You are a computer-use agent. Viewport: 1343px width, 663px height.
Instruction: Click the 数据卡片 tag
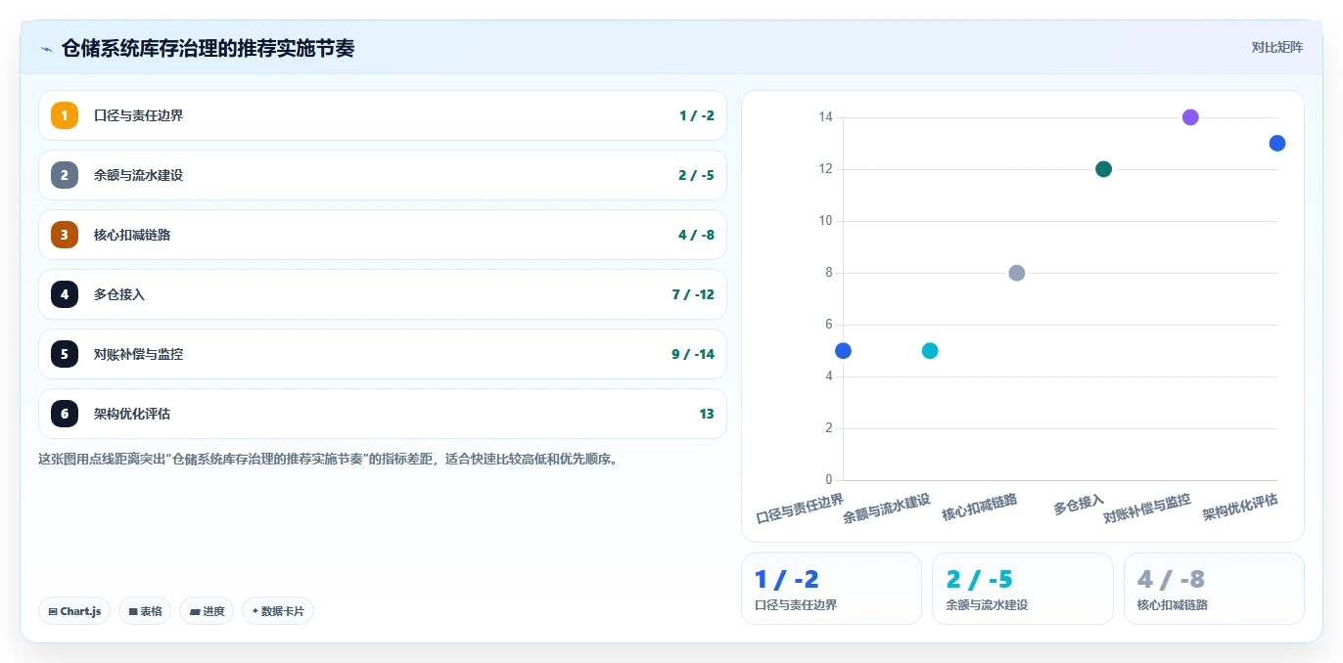pyautogui.click(x=278, y=611)
